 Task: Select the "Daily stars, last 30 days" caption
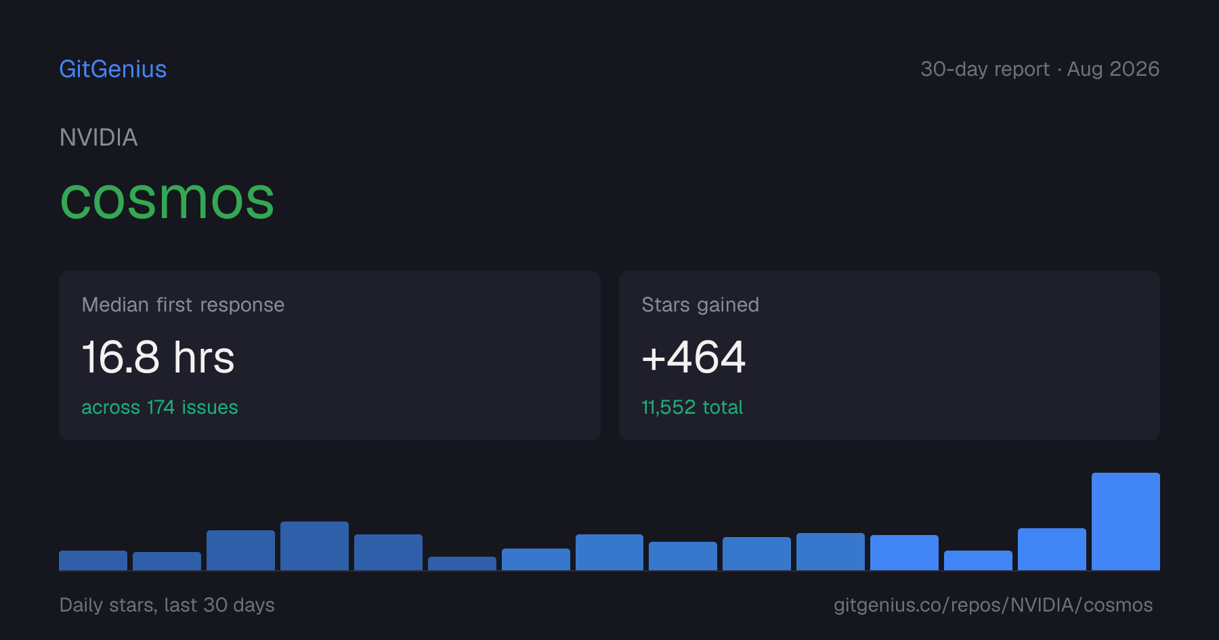[167, 605]
